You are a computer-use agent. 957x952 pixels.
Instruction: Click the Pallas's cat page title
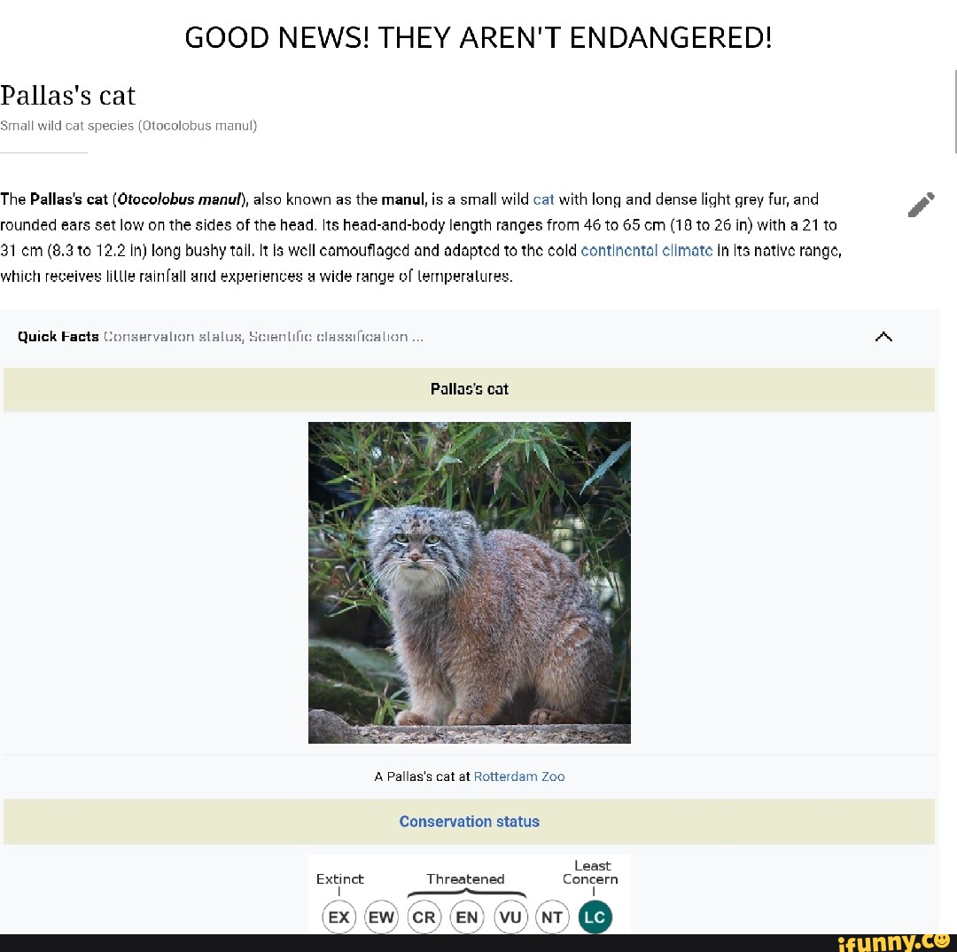(67, 95)
